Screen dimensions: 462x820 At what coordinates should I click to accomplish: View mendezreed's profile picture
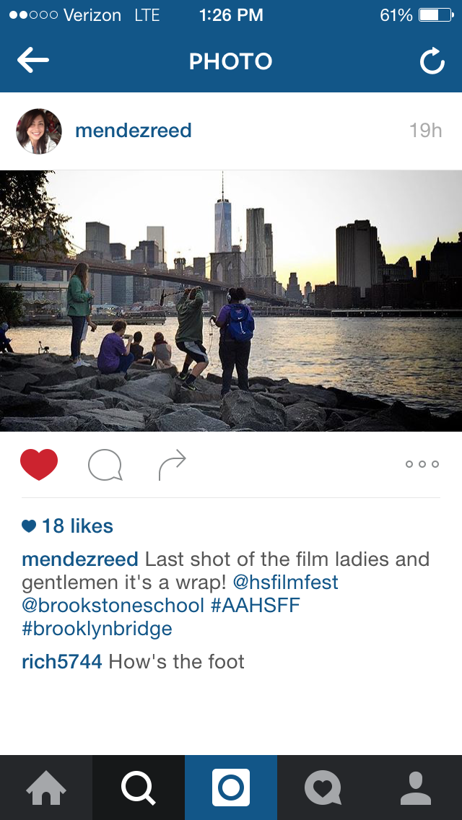coord(39,131)
